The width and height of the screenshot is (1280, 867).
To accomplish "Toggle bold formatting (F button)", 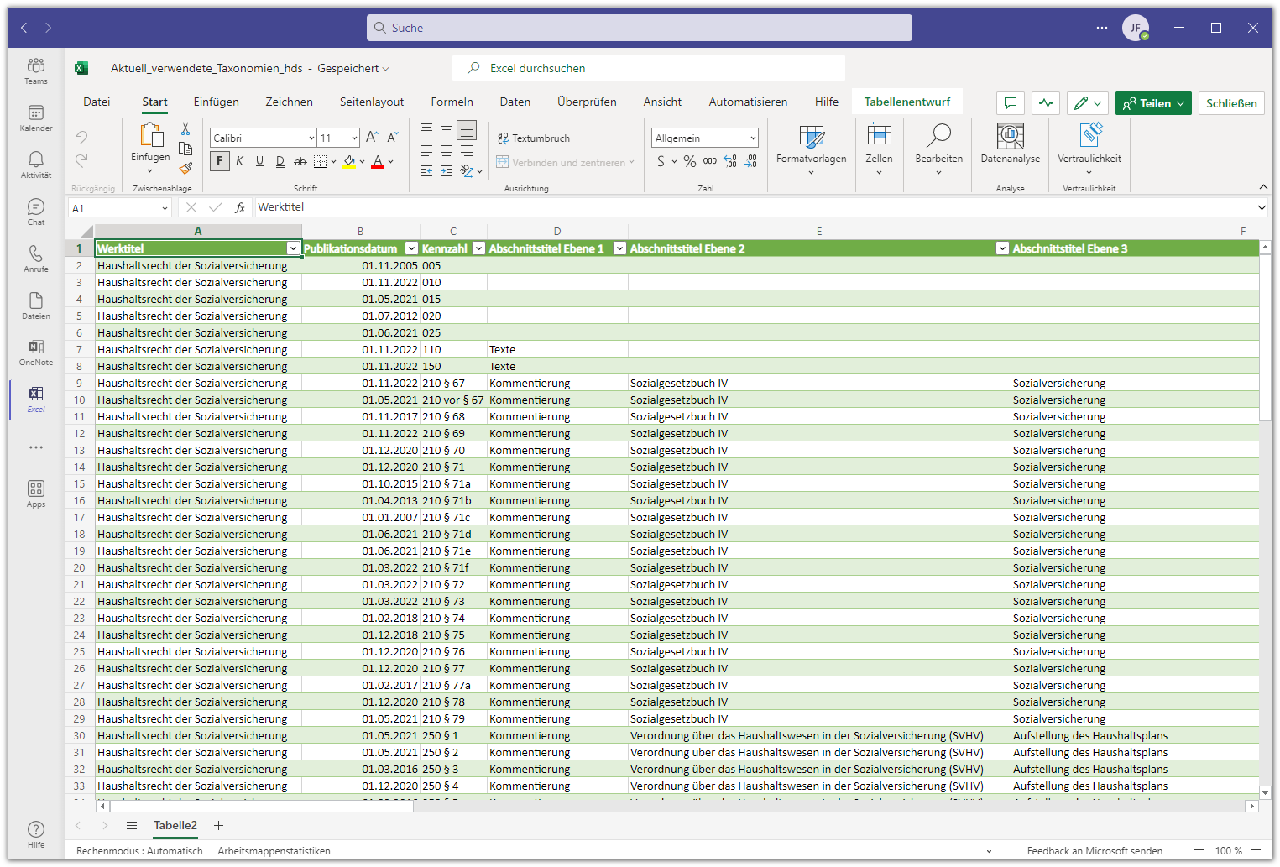I will coord(220,161).
